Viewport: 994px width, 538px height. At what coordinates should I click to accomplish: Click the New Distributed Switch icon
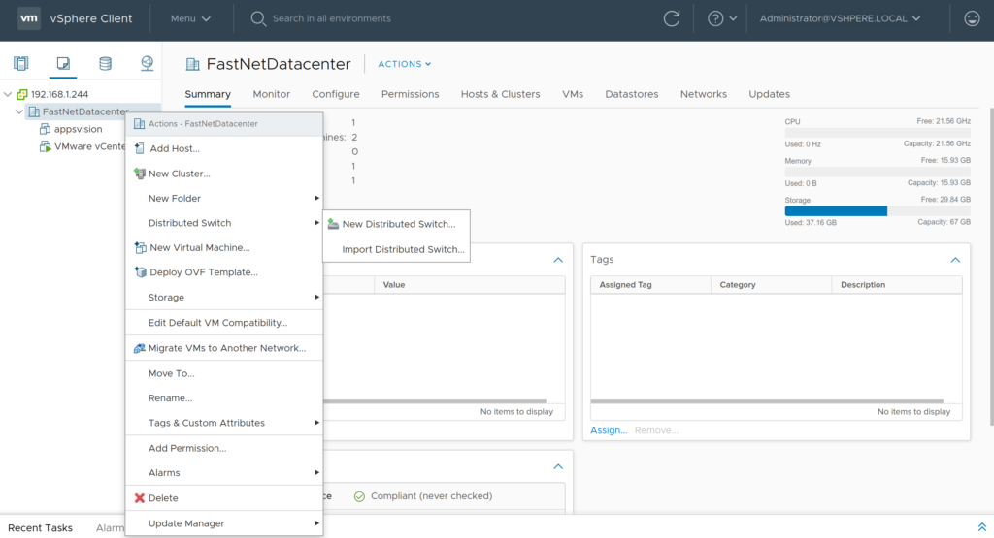(333, 224)
